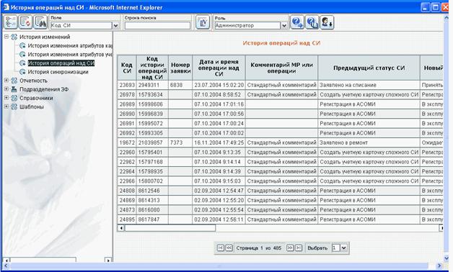Click Дата и время операции над СИ header
This screenshot has width=453, height=272.
219,68
